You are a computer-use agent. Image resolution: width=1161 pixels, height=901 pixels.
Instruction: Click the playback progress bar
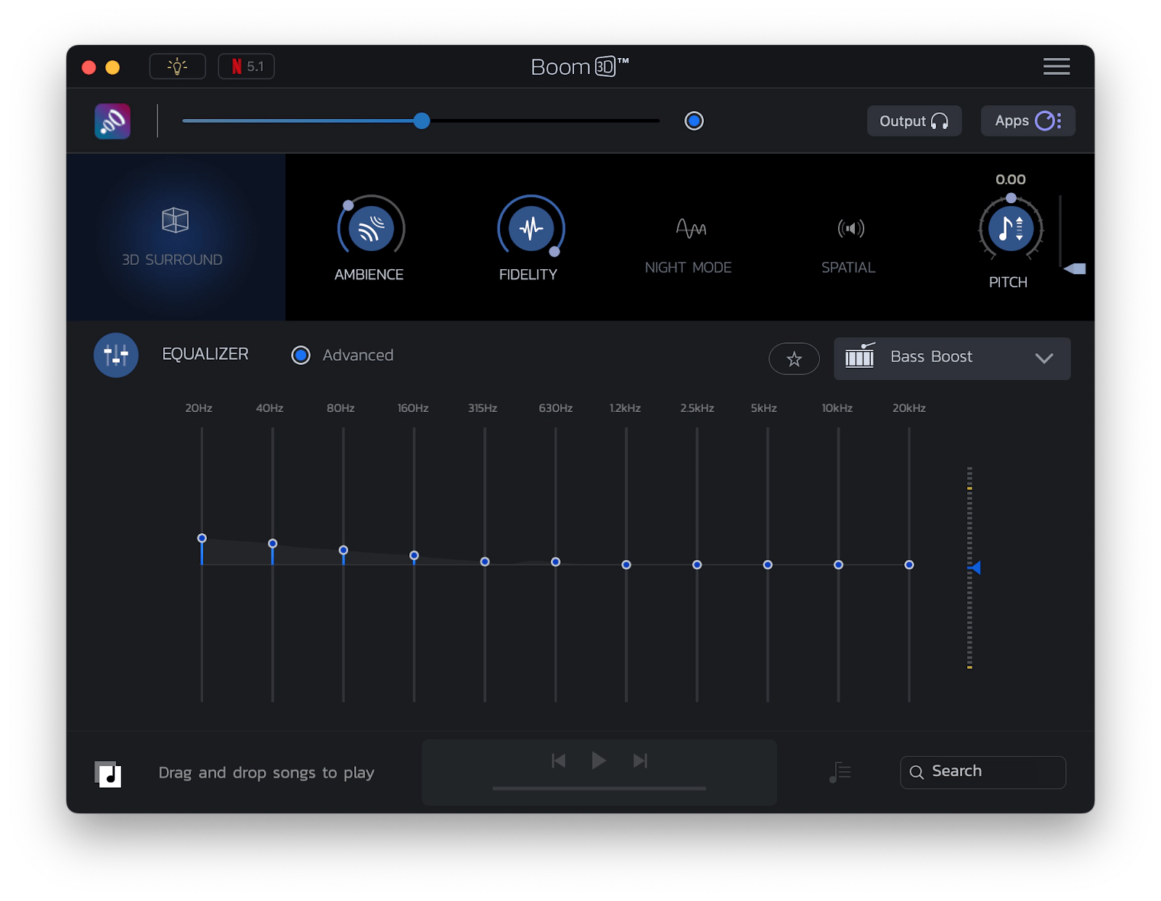tap(599, 788)
